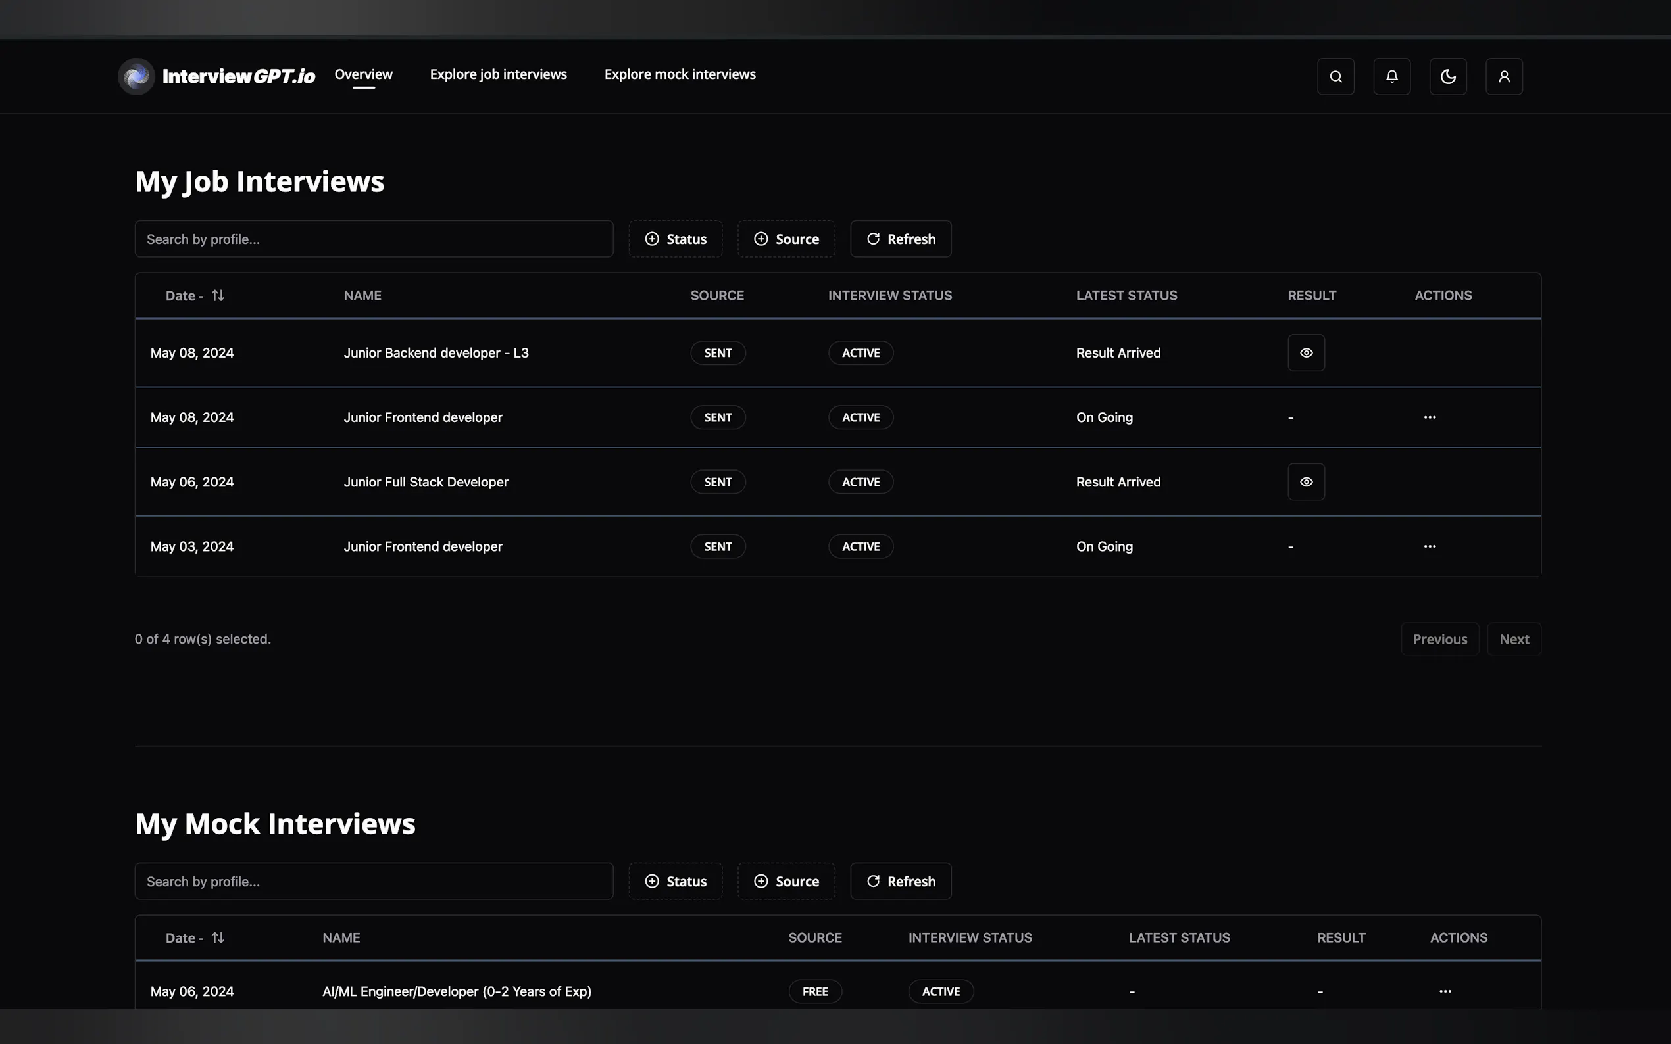Open Source filter for job interviews

pyautogui.click(x=786, y=239)
